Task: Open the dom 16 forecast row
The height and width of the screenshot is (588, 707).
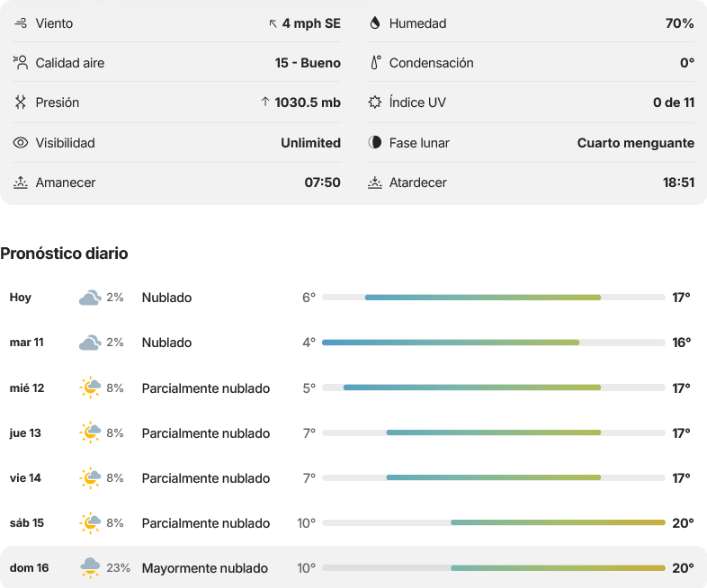Action: tap(353, 567)
